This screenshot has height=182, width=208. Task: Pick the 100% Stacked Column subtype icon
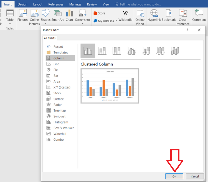pyautogui.click(x=116, y=51)
